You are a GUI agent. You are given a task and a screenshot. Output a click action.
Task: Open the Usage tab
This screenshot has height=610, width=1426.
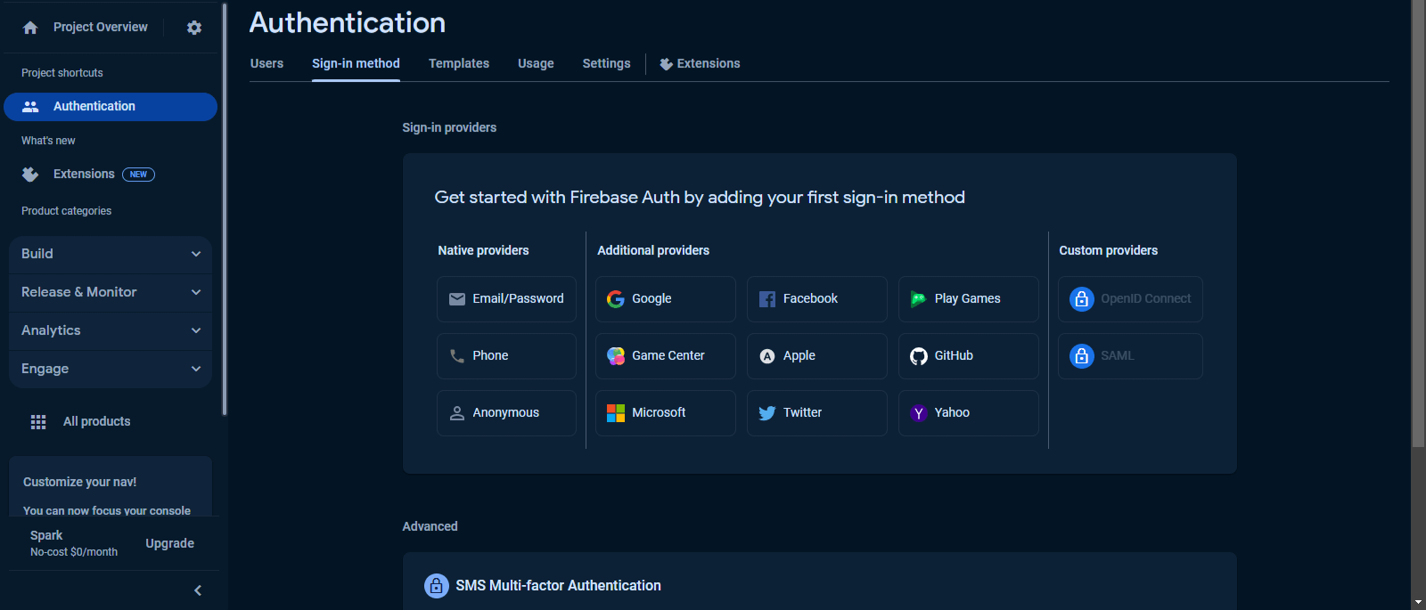(x=536, y=63)
